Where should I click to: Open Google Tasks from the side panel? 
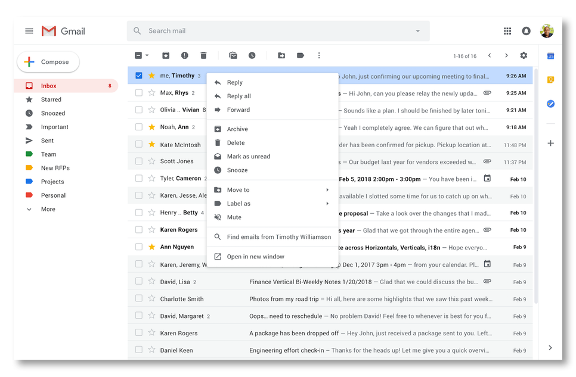[x=550, y=103]
